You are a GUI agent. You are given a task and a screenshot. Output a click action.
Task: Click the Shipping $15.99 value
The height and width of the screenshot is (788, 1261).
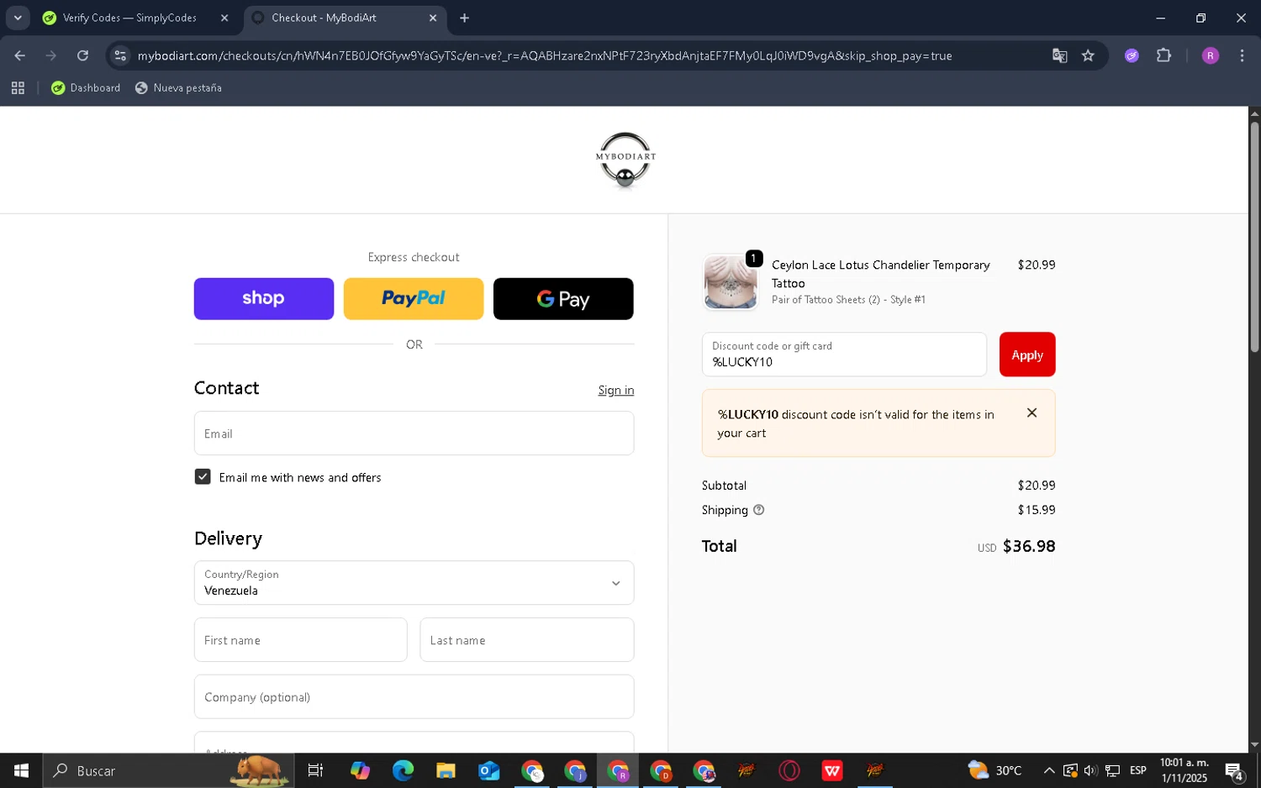click(1036, 510)
